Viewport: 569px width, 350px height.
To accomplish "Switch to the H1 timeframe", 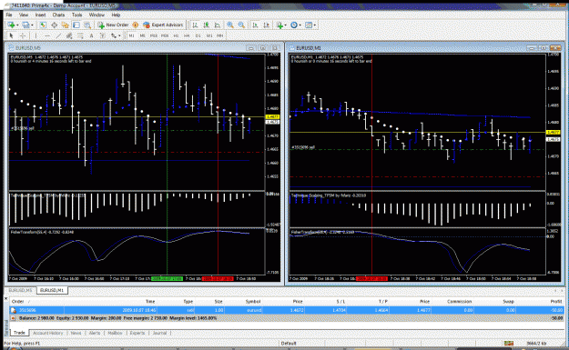I will tap(176, 35).
